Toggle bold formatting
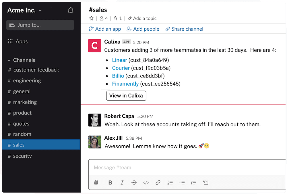Screen dimensions: 287x194 click(x=110, y=183)
